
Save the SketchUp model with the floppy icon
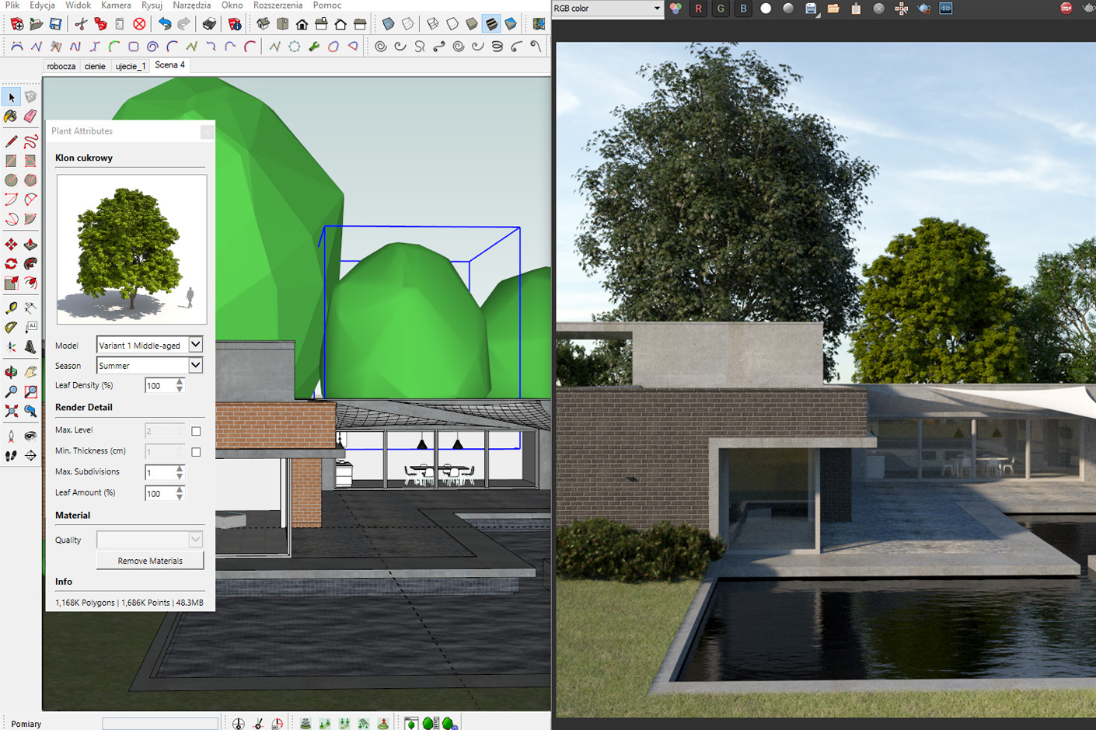[55, 23]
